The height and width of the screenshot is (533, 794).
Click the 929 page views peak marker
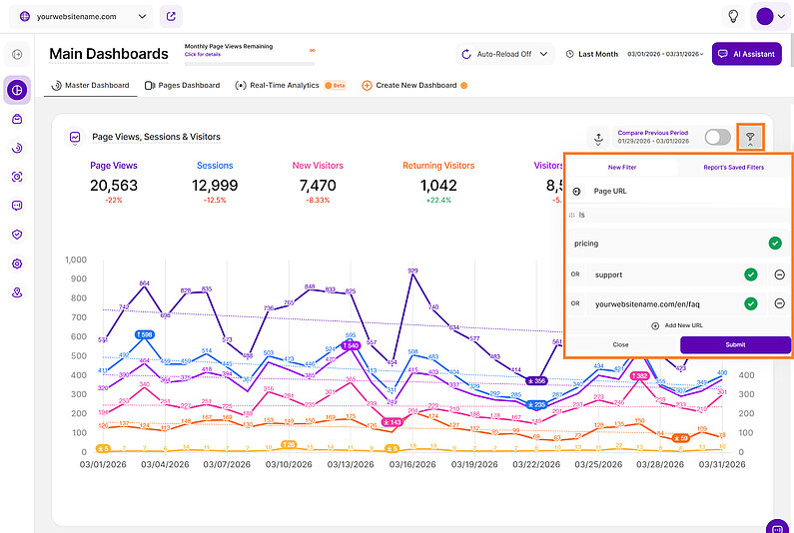tap(412, 271)
